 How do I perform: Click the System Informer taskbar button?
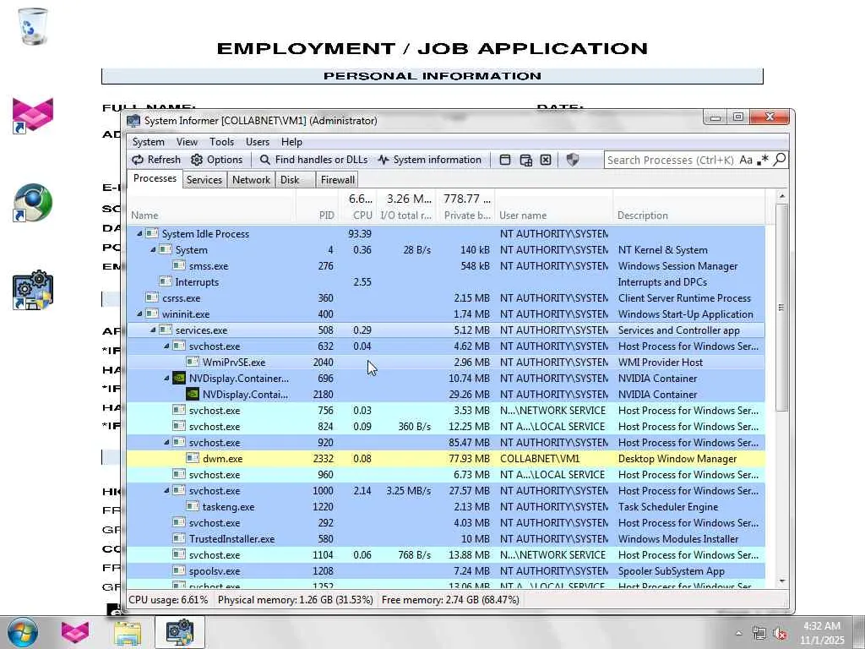tap(179, 632)
